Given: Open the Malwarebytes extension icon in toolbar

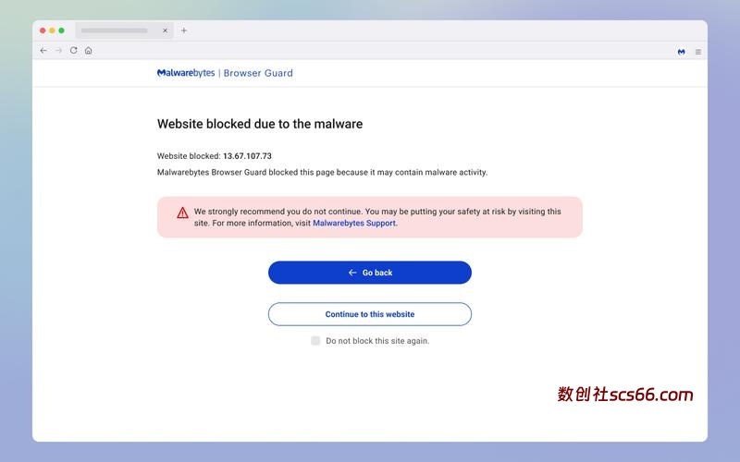Looking at the screenshot, I should click(682, 52).
